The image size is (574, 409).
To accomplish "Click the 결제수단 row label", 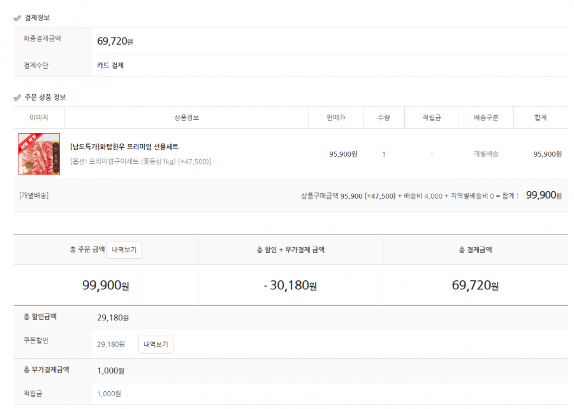I will pyautogui.click(x=36, y=66).
